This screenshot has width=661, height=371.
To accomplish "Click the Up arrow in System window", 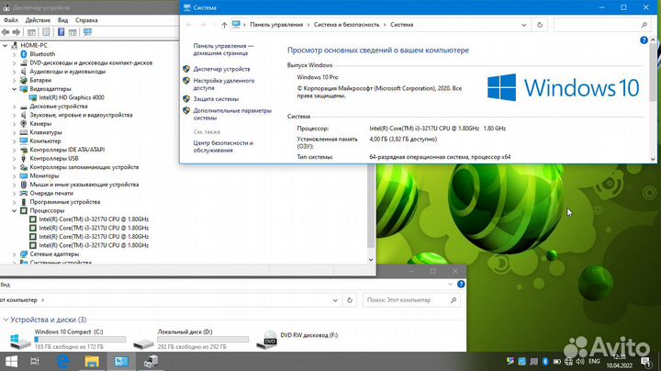I will (x=224, y=25).
